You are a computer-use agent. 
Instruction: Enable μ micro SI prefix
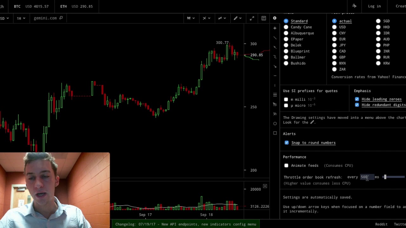286,105
